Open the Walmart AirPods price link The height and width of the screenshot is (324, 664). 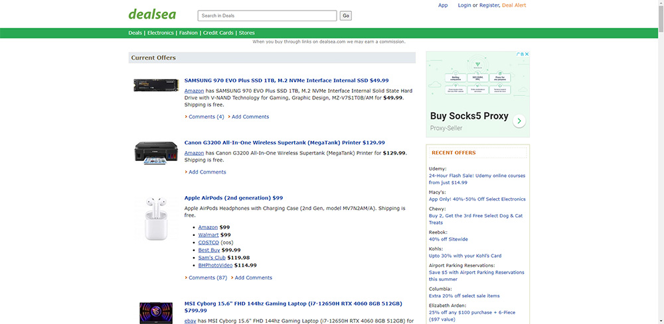208,235
